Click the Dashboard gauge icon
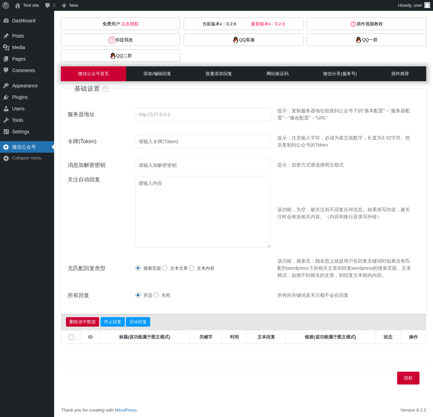The width and height of the screenshot is (433, 417). pos(6,21)
